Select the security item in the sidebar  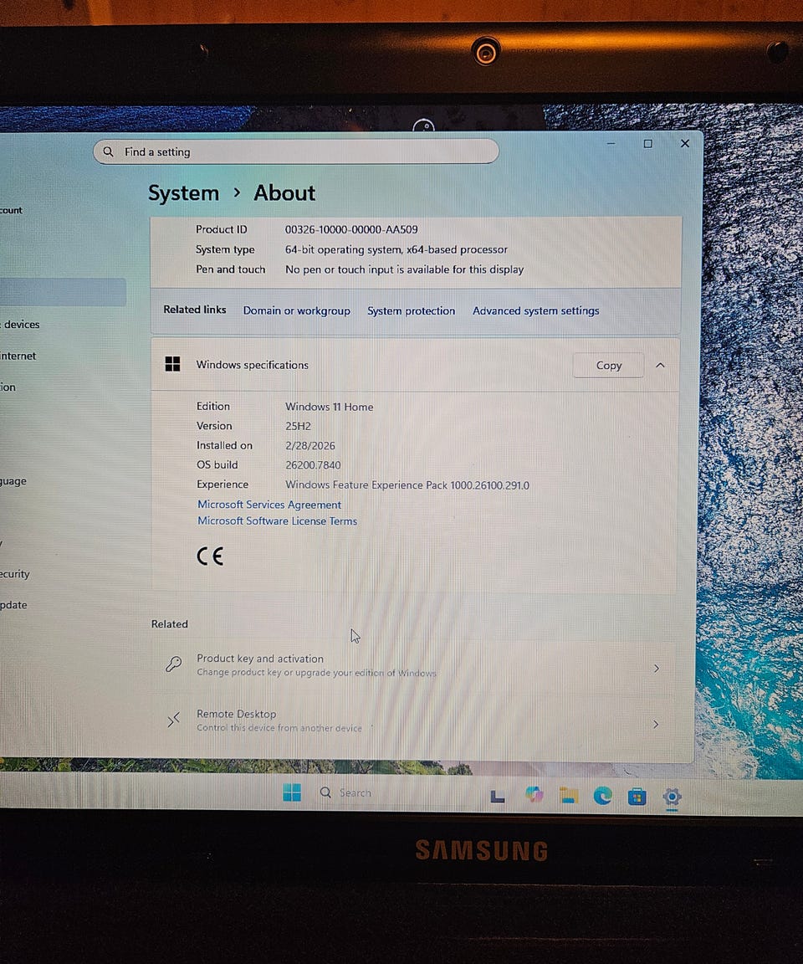click(x=15, y=573)
